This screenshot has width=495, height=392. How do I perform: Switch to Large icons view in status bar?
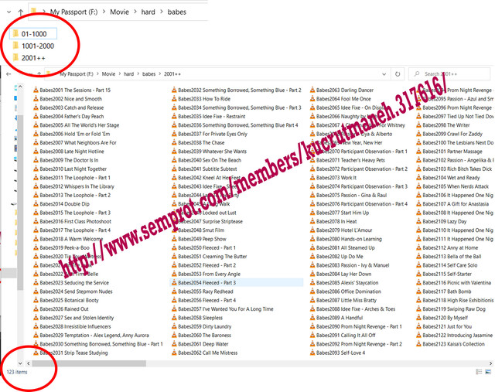[488, 372]
